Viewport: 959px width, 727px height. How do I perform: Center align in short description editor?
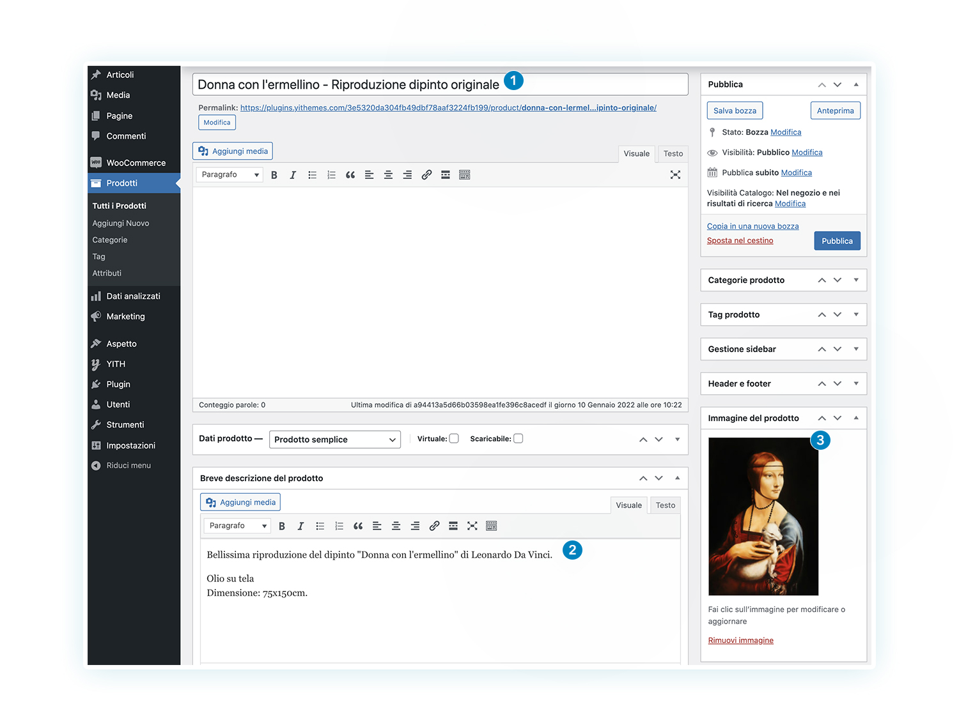pos(396,526)
